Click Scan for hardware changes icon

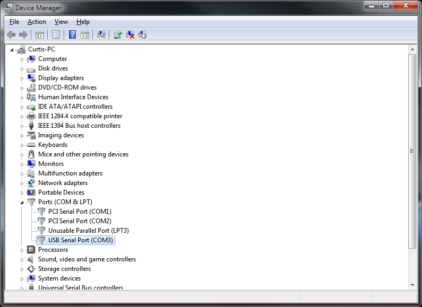click(x=101, y=34)
